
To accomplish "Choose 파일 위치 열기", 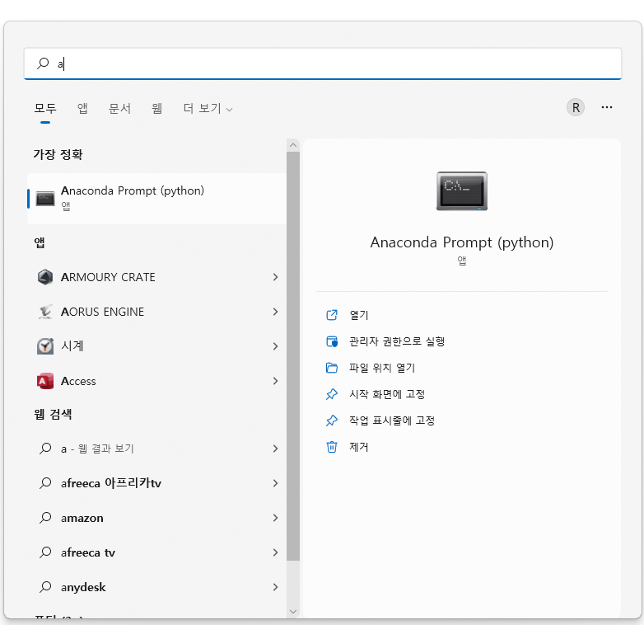I will tap(382, 368).
